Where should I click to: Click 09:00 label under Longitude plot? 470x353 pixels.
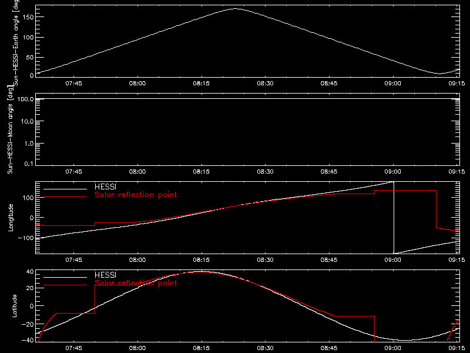(392, 259)
